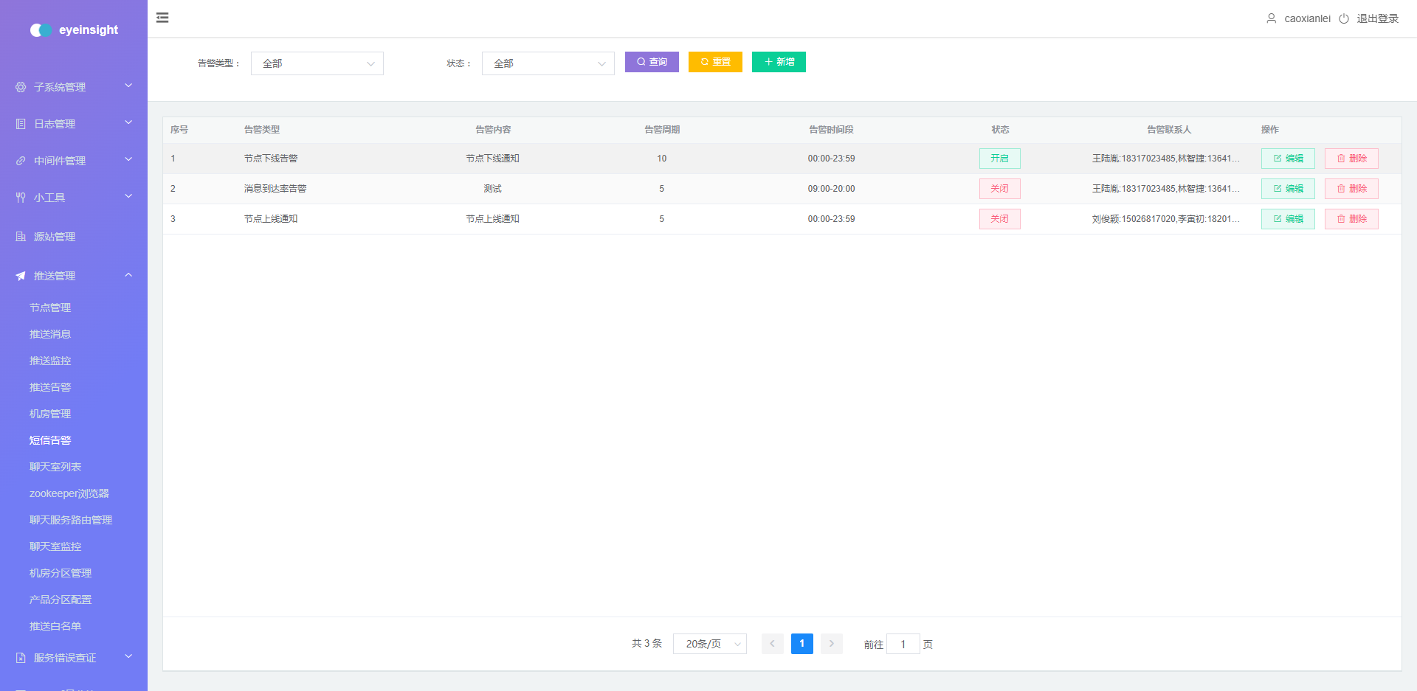
Task: Click the power icon beside 退出登录
Action: point(1344,18)
